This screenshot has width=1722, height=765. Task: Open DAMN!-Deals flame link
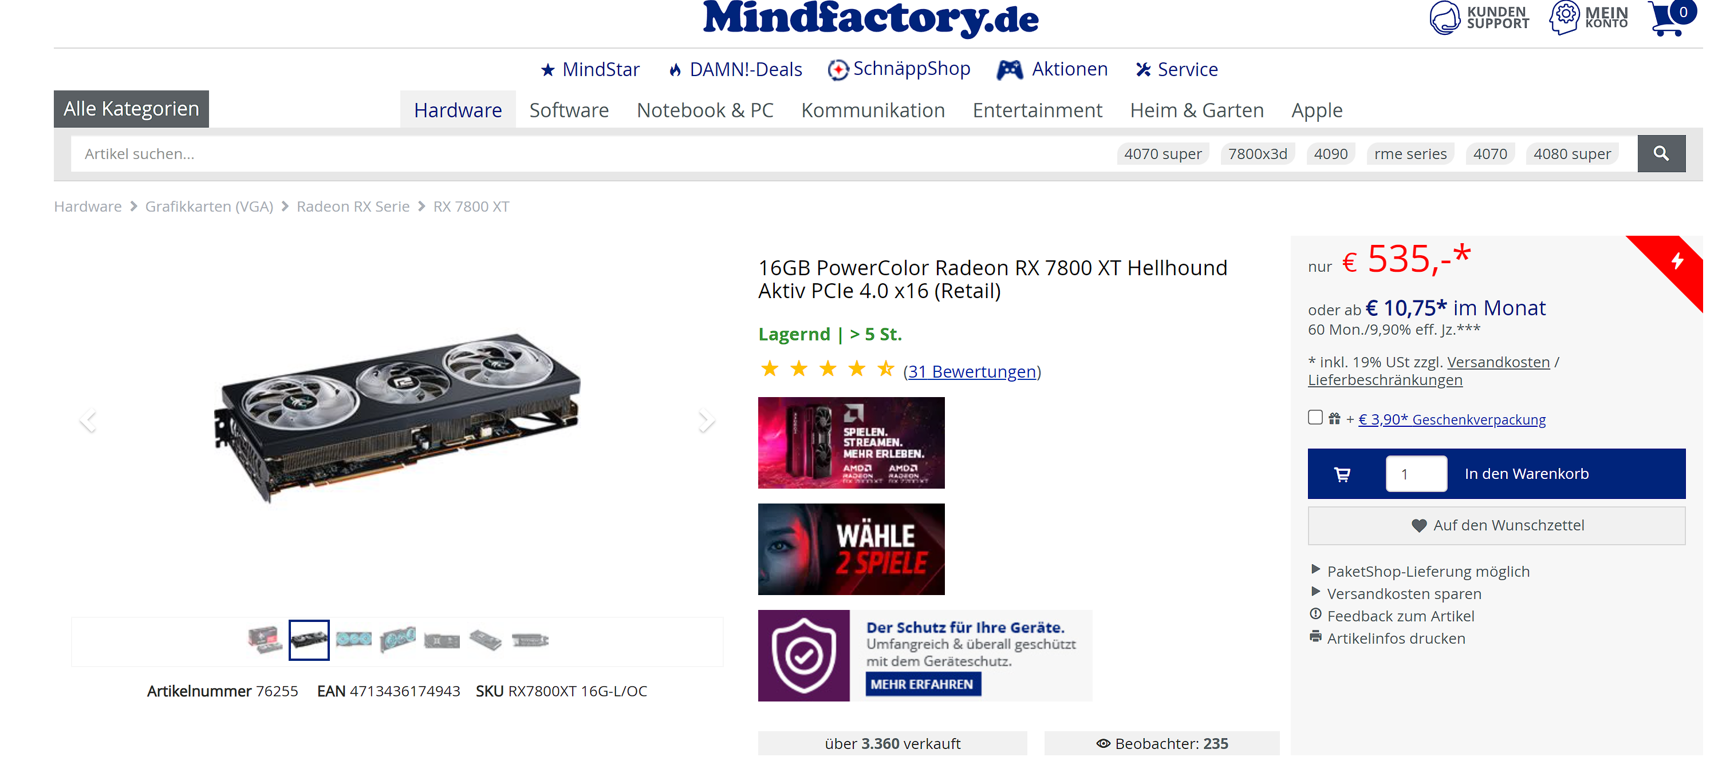[735, 69]
